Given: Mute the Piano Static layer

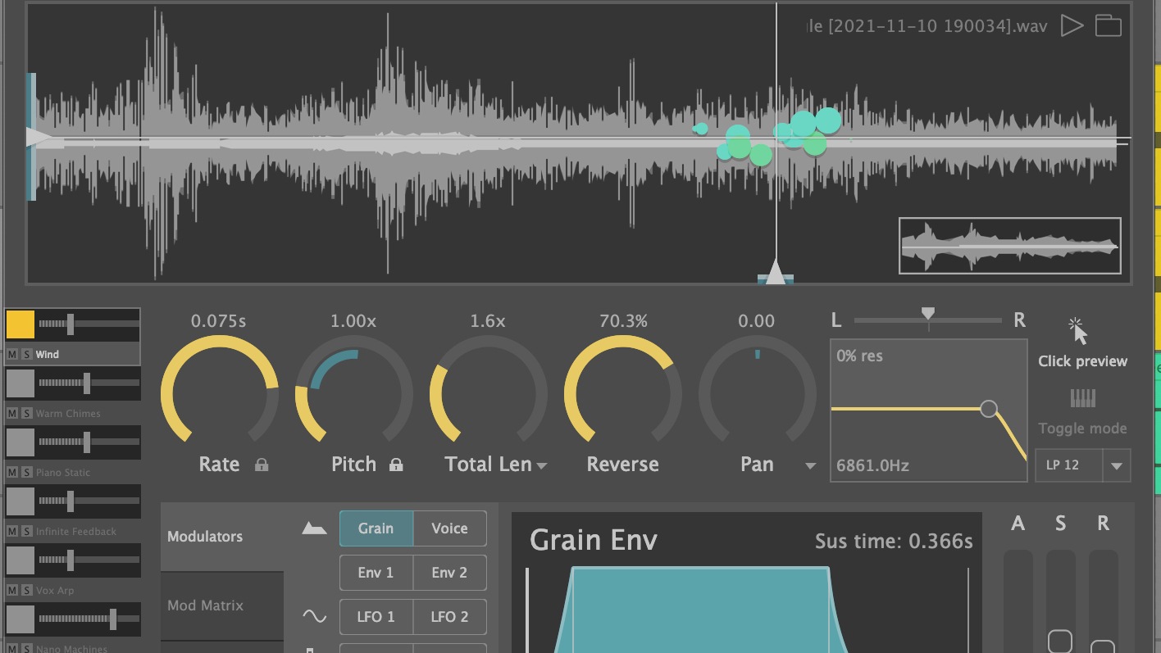Looking at the screenshot, I should tap(12, 473).
